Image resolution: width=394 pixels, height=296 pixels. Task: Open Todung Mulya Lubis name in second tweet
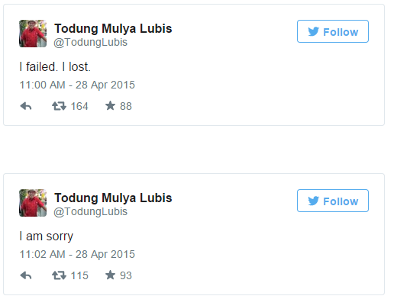113,198
